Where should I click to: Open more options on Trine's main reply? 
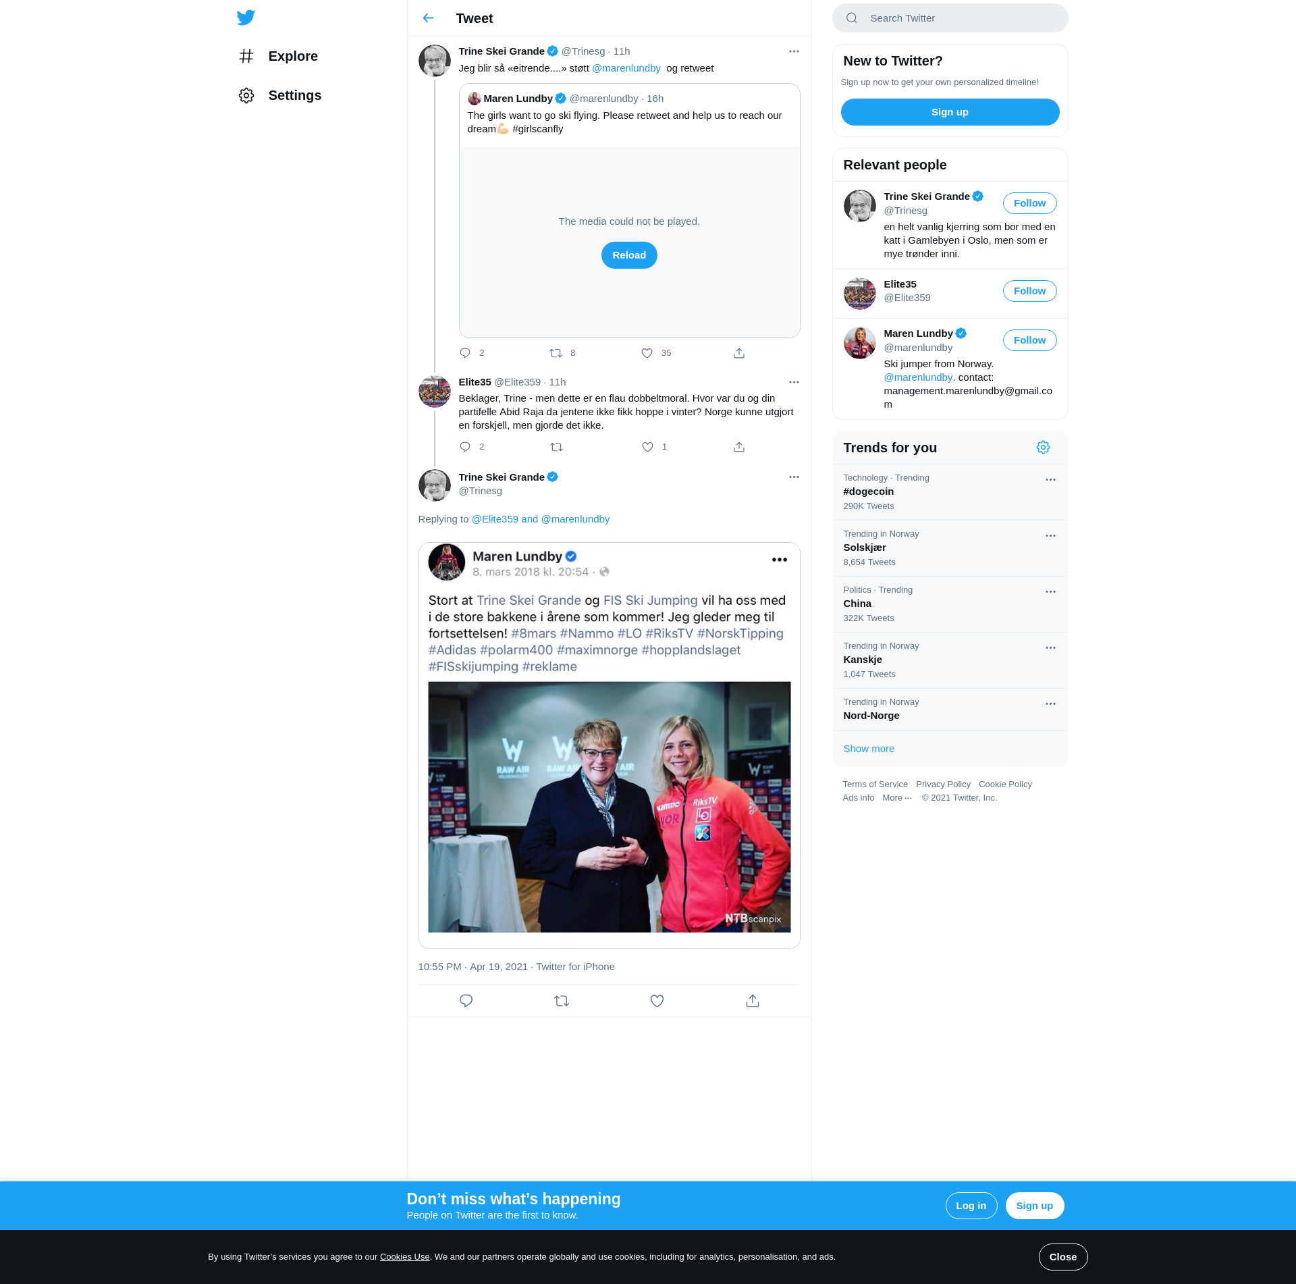point(794,477)
